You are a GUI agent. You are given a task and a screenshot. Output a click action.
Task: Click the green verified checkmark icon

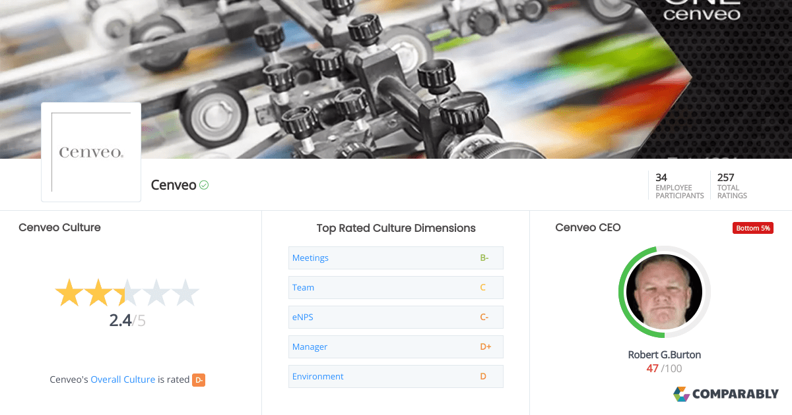pos(204,185)
